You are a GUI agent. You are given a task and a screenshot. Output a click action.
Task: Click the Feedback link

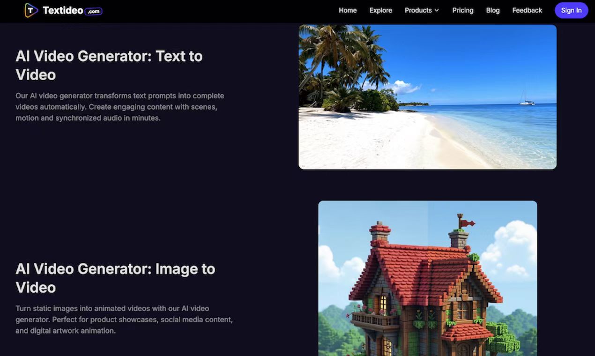(527, 10)
